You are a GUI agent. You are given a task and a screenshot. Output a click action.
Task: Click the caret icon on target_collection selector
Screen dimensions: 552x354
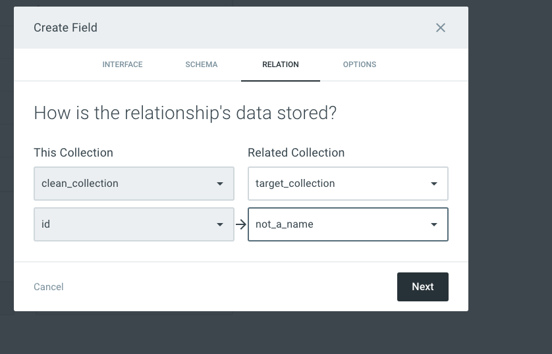pyautogui.click(x=434, y=184)
